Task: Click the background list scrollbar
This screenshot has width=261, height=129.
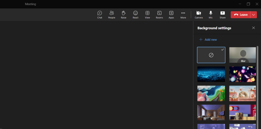Action: pyautogui.click(x=257, y=76)
